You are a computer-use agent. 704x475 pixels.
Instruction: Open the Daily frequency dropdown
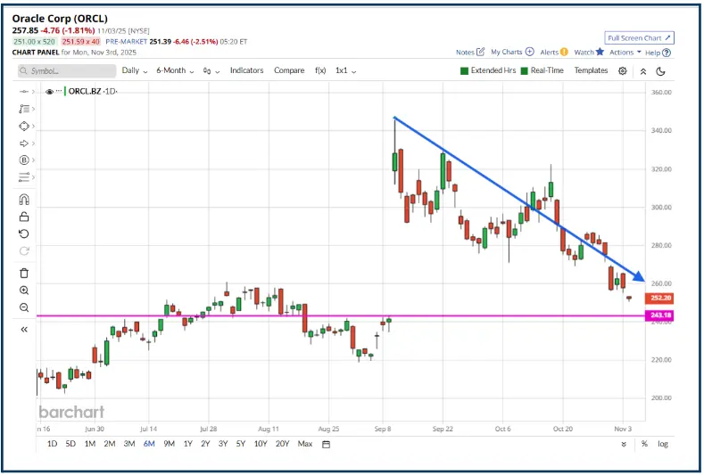(x=134, y=70)
